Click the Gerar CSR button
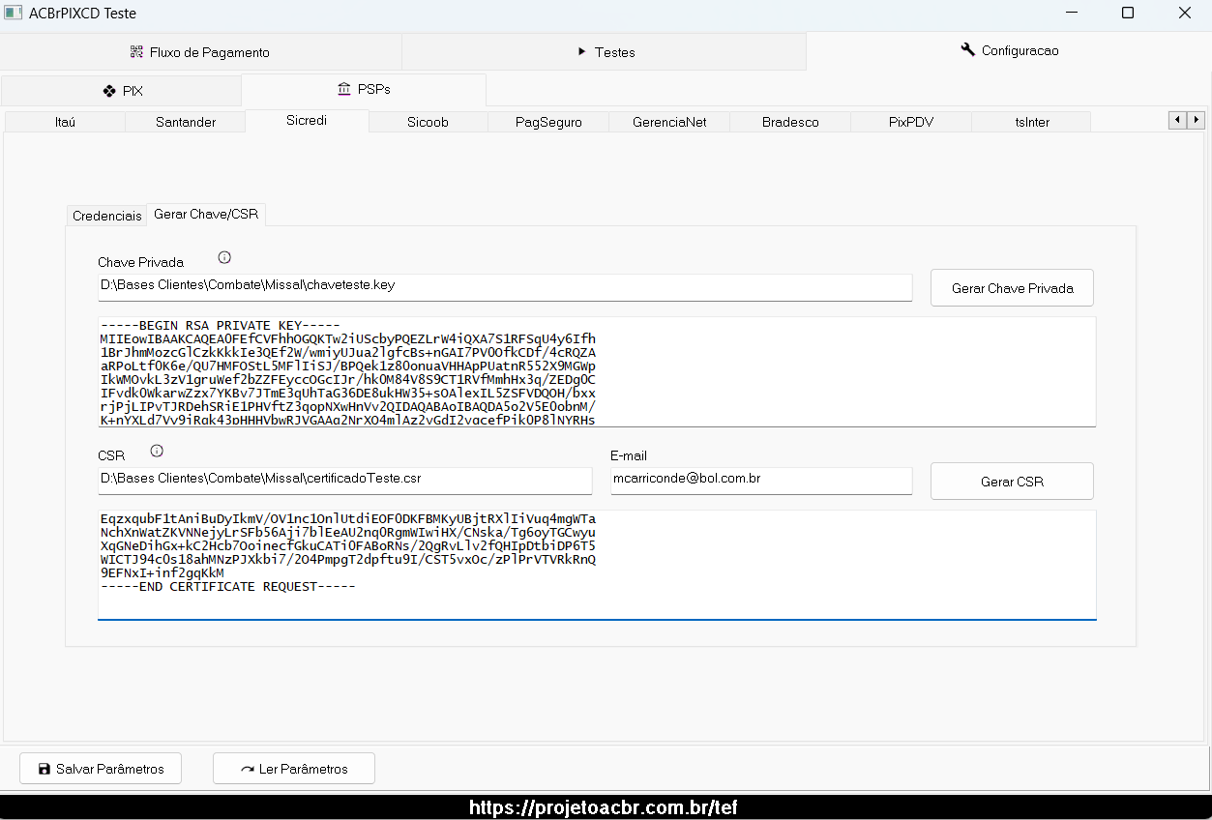The width and height of the screenshot is (1212, 820). 1012,482
